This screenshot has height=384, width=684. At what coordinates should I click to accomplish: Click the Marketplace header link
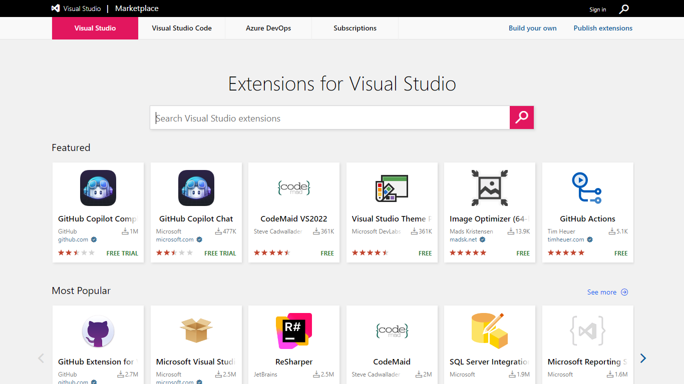pyautogui.click(x=137, y=8)
